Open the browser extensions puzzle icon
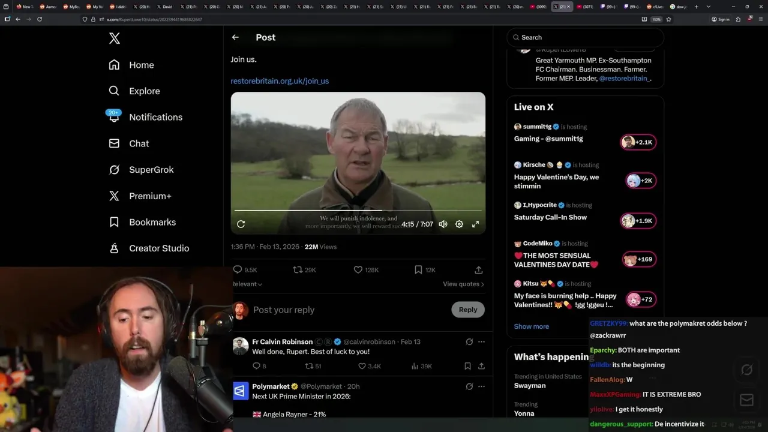Viewport: 768px width, 432px height. point(738,19)
